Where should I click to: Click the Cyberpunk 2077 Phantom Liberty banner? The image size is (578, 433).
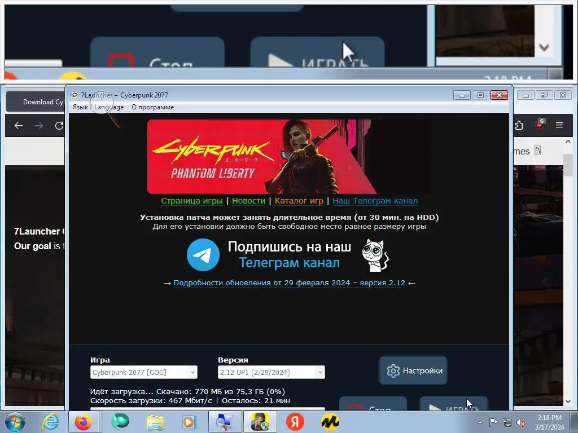click(289, 157)
